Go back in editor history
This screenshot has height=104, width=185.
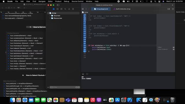[x=86, y=9]
